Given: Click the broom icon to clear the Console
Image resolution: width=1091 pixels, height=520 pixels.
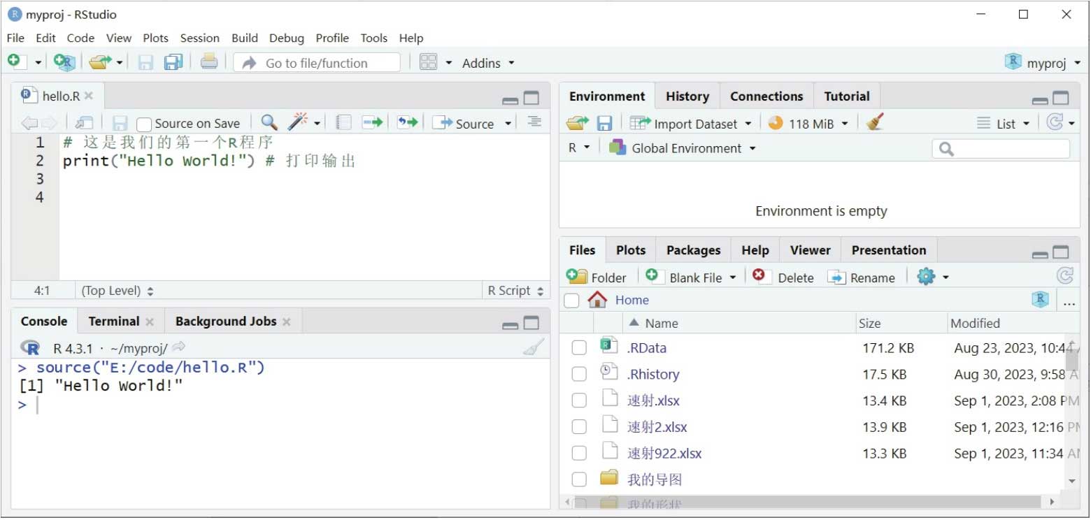Looking at the screenshot, I should coord(533,347).
